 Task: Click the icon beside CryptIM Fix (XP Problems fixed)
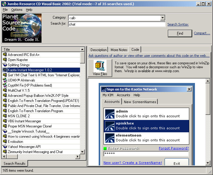[5, 85]
